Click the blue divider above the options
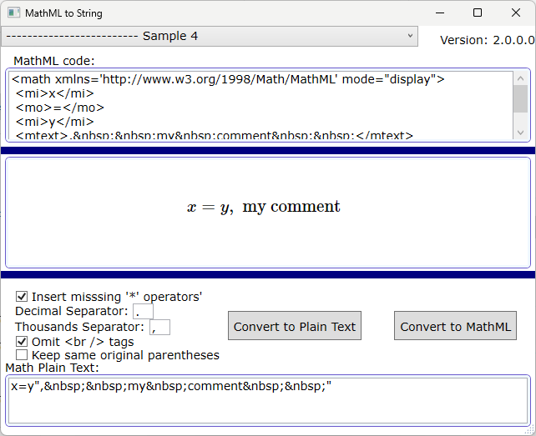Image resolution: width=536 pixels, height=436 pixels. click(267, 274)
